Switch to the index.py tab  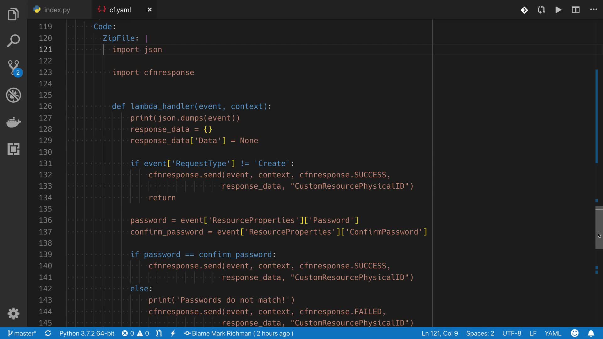(57, 10)
